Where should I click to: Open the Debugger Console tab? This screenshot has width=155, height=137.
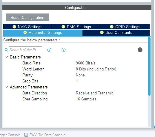[10, 135]
